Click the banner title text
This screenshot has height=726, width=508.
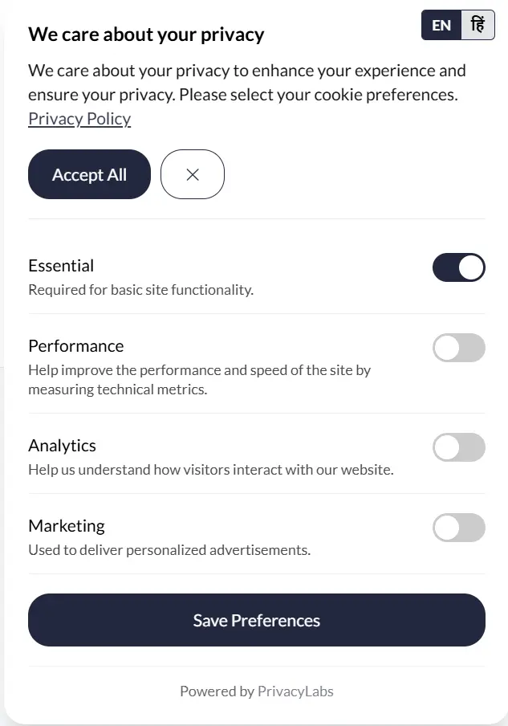[x=146, y=35]
